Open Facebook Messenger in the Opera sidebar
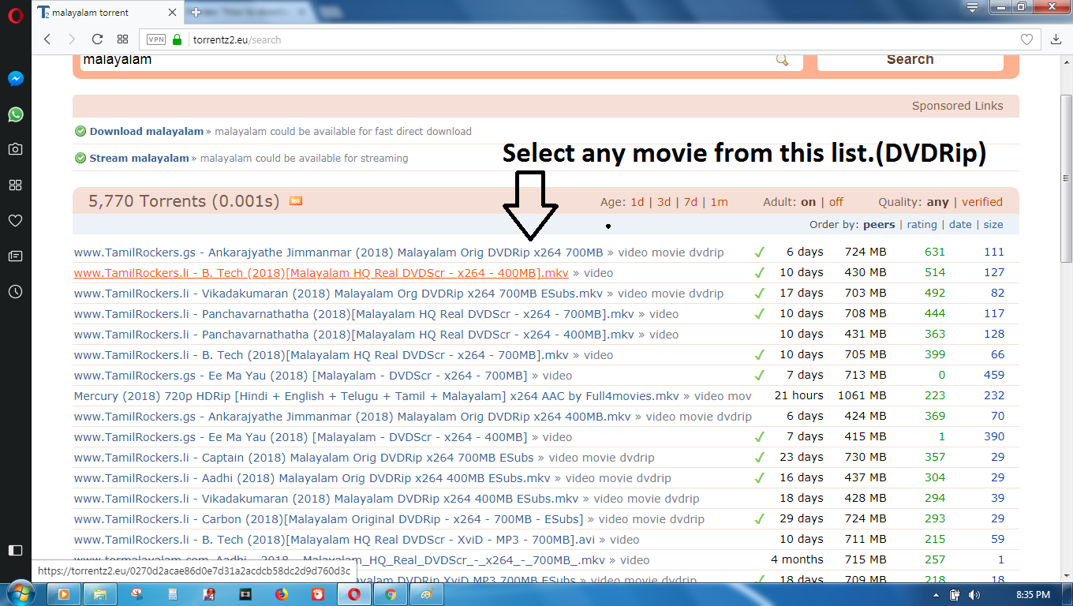The height and width of the screenshot is (606, 1073). point(15,79)
